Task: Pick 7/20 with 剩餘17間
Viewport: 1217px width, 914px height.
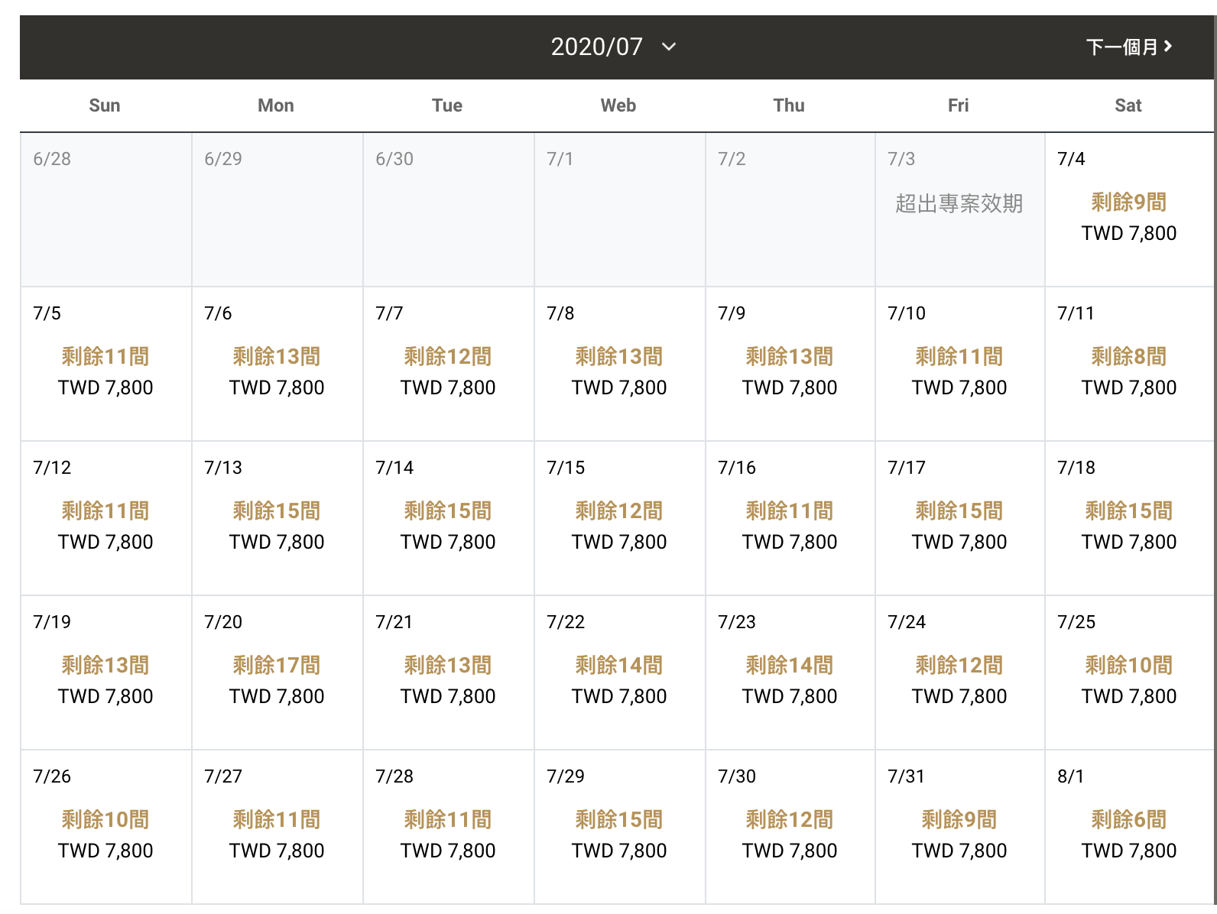Action: [x=277, y=673]
